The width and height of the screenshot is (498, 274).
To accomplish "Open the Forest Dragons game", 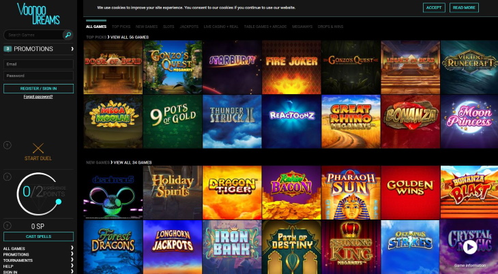I will click(113, 247).
